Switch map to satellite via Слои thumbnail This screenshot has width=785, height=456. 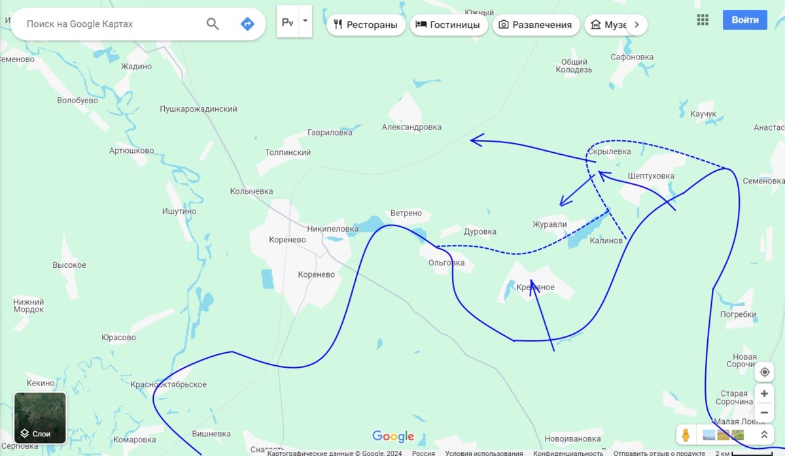(x=41, y=417)
